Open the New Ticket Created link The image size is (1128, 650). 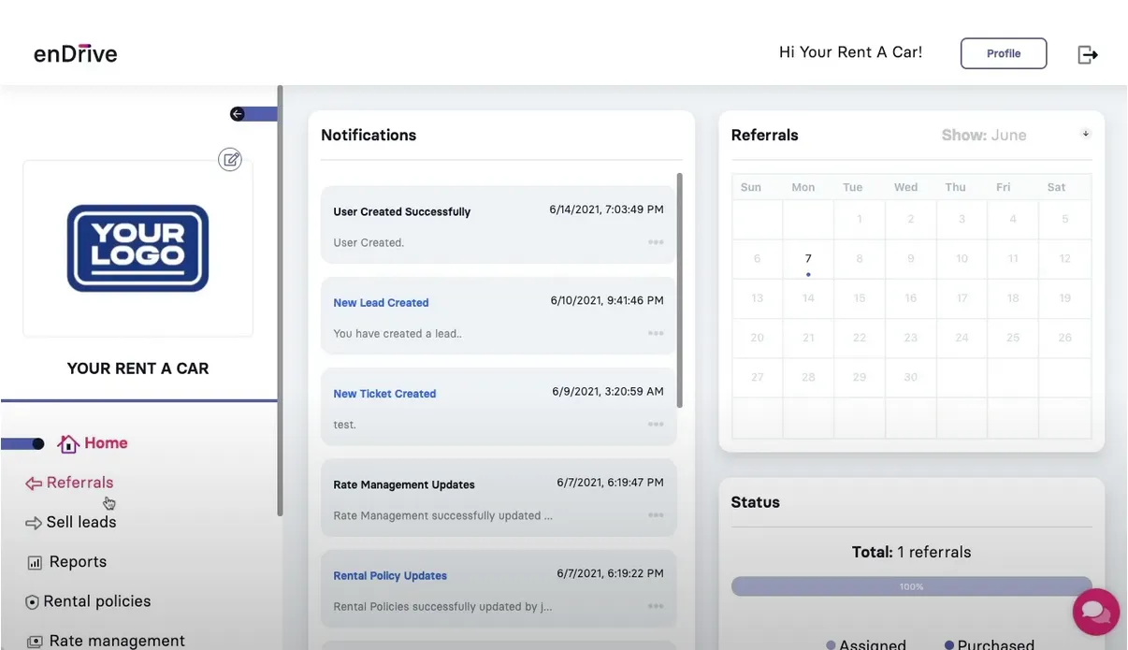tap(384, 394)
